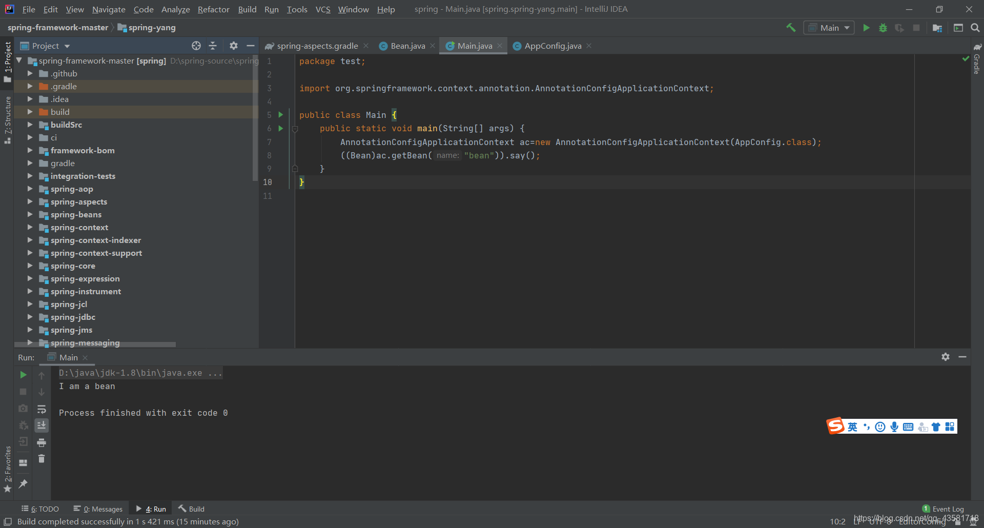Toggle scroll to end in Run console
Screen dimensions: 984x528
point(42,425)
